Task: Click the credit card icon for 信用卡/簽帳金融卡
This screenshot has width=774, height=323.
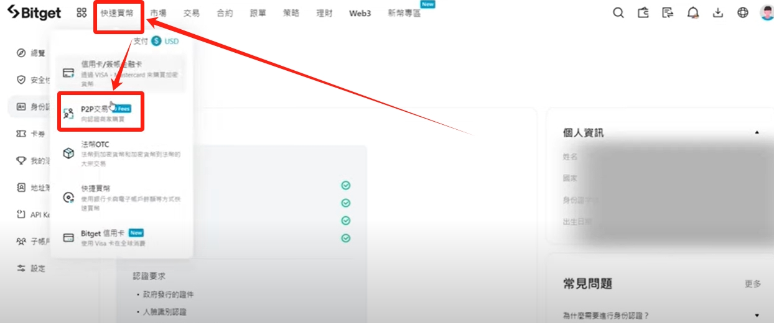Action: 68,73
